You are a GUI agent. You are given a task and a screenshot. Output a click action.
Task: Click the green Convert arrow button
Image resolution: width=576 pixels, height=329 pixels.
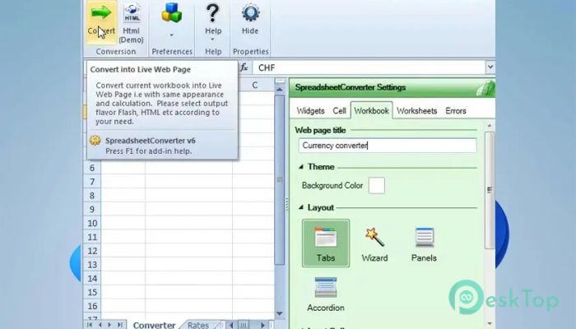click(x=101, y=22)
